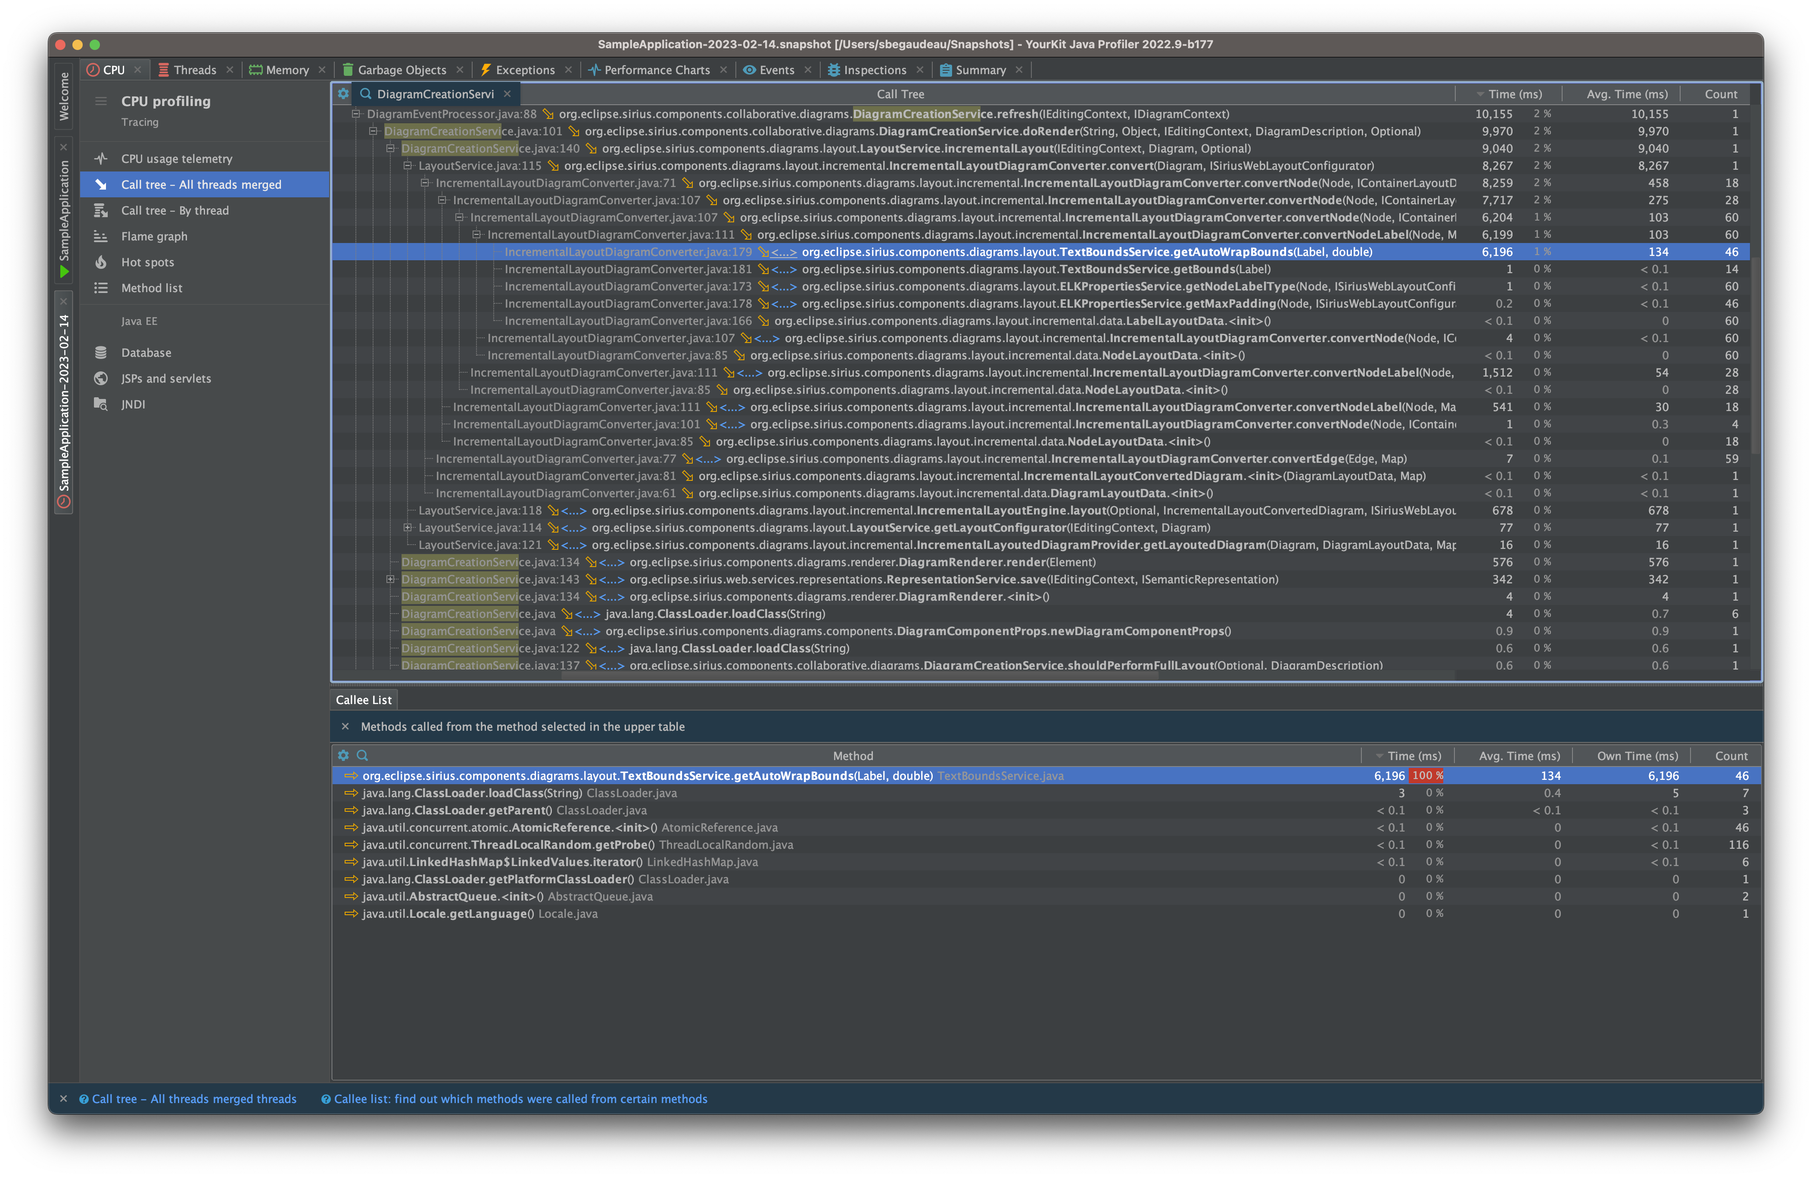This screenshot has height=1178, width=1812.
Task: Open the Welcome vertical tab
Action: pyautogui.click(x=64, y=97)
